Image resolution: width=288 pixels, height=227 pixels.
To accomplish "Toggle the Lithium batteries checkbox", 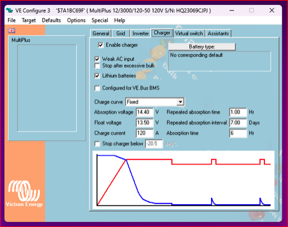I will 97,76.
